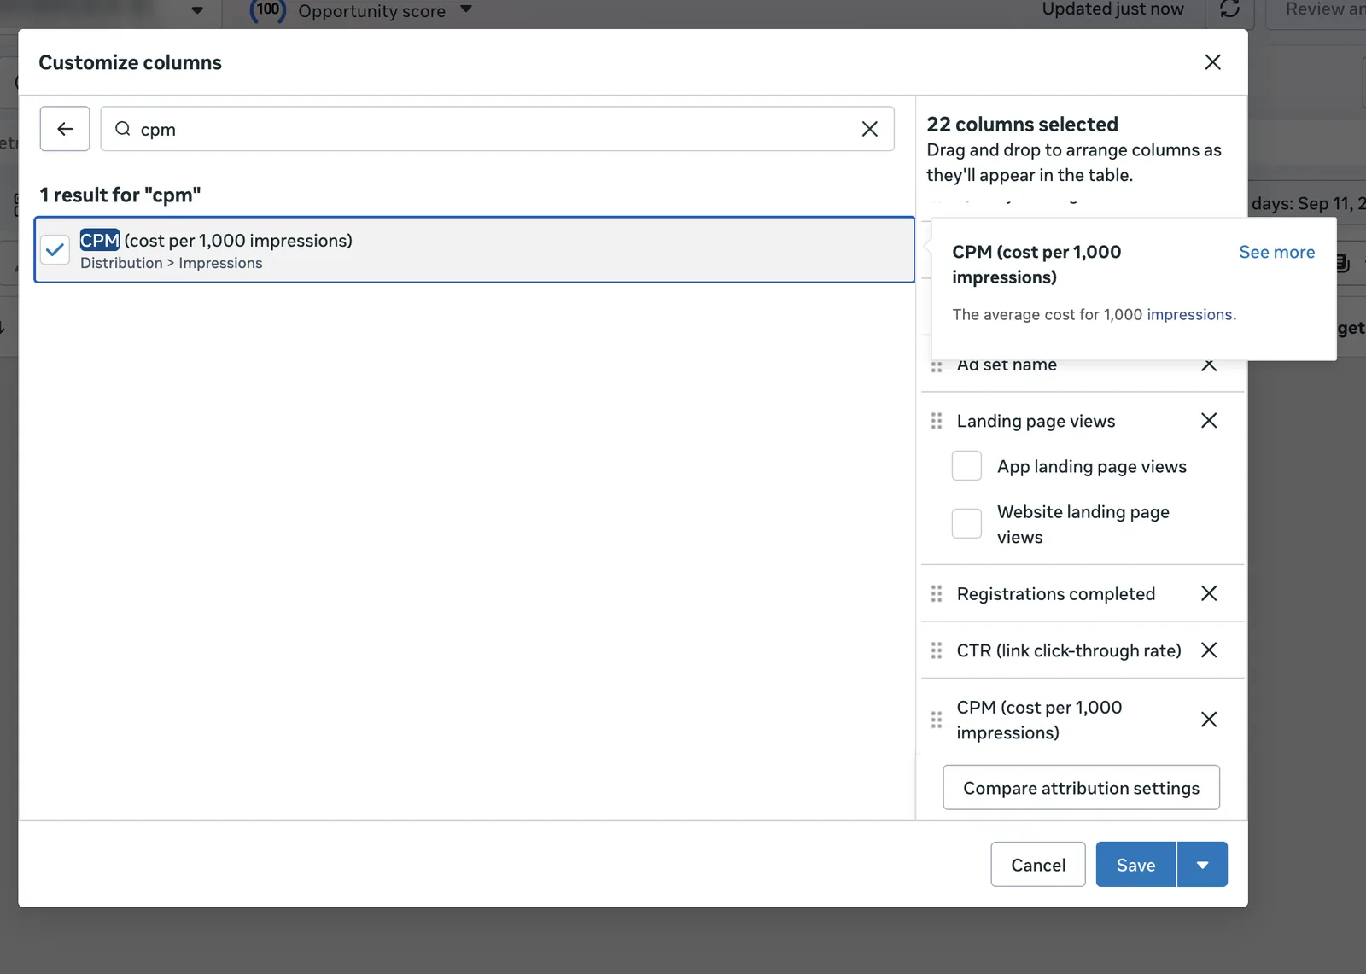This screenshot has width=1366, height=974.
Task: Enable App landing page views checkbox
Action: [x=966, y=466]
